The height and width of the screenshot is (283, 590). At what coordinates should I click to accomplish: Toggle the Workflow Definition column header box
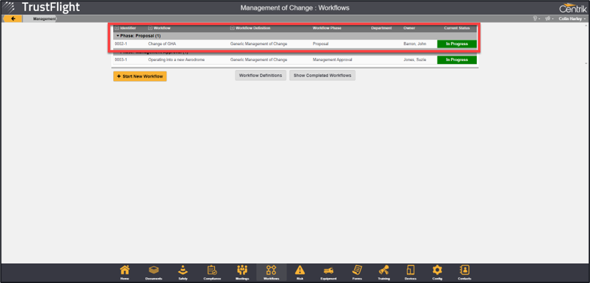pos(232,28)
